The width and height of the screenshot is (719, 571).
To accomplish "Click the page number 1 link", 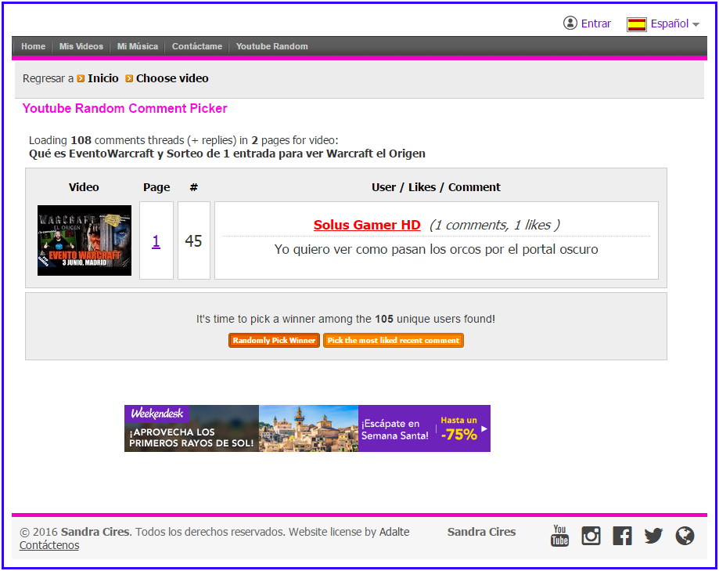I will tap(156, 240).
